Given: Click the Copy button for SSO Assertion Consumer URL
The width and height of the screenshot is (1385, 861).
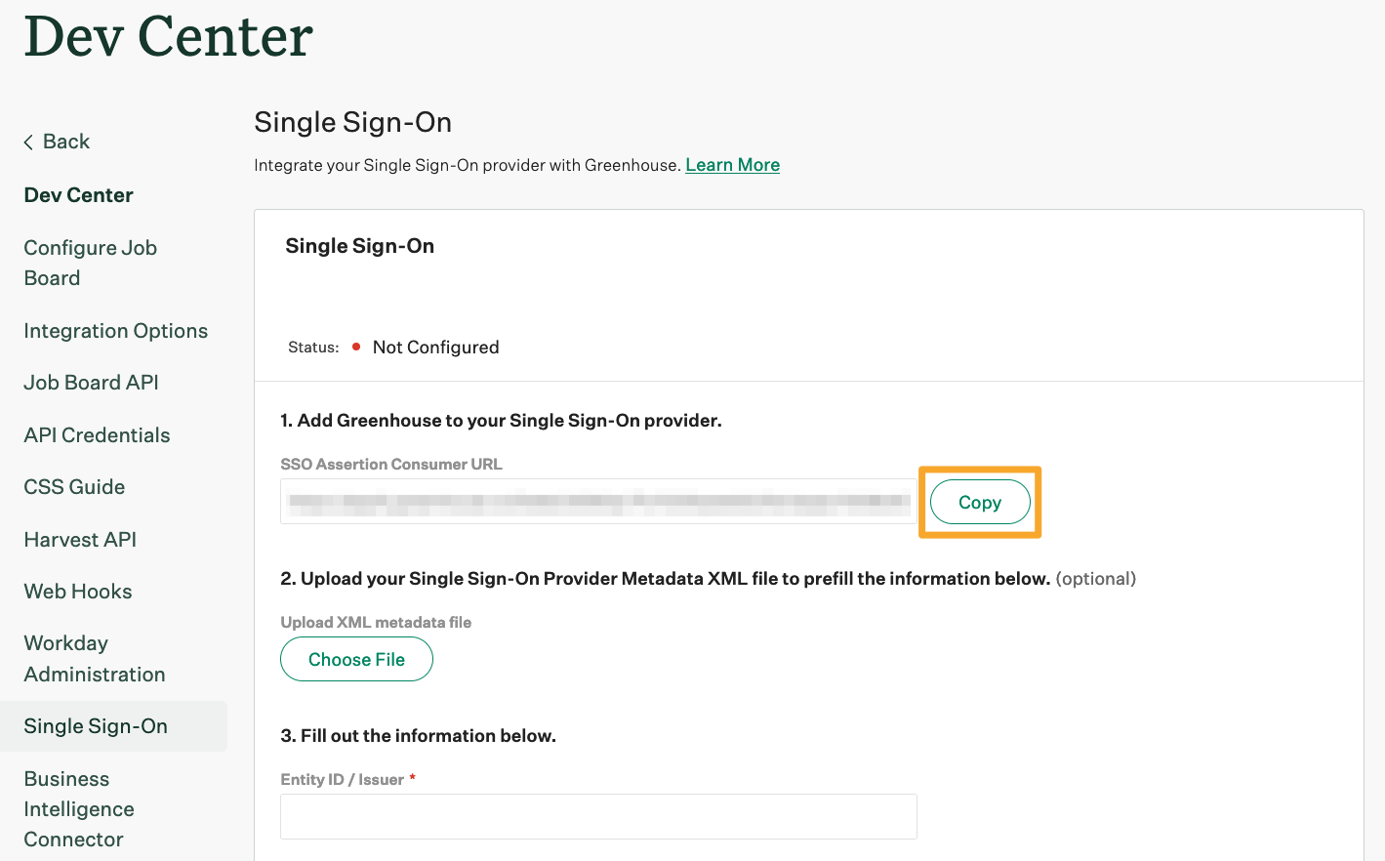Looking at the screenshot, I should pos(979,502).
